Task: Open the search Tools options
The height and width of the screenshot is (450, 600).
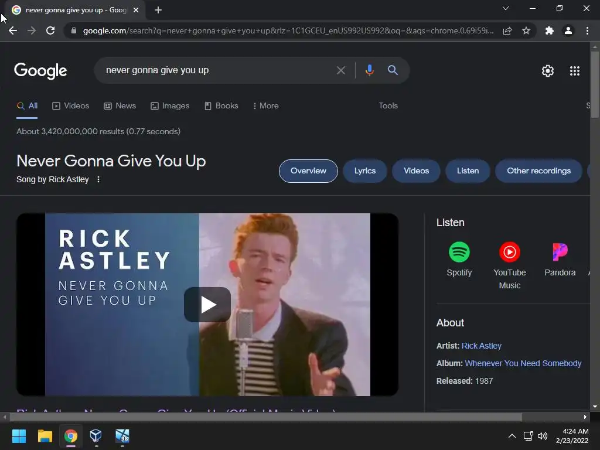Action: pyautogui.click(x=388, y=105)
